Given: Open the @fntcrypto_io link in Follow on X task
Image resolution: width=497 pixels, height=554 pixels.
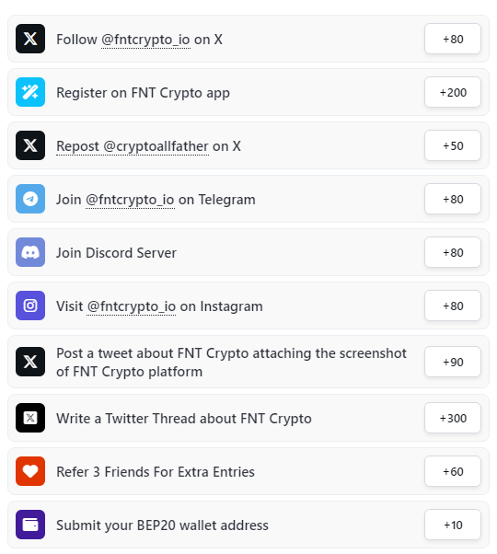Looking at the screenshot, I should pos(145,40).
